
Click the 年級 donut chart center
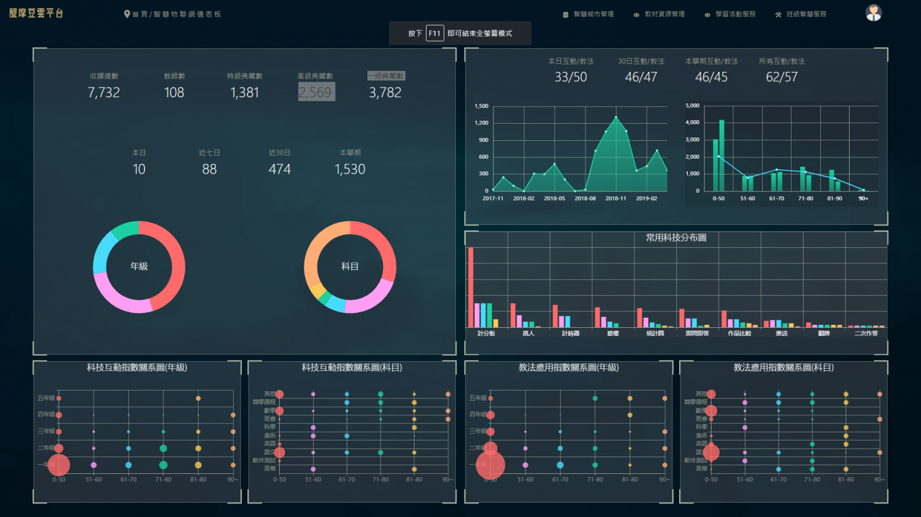[139, 266]
